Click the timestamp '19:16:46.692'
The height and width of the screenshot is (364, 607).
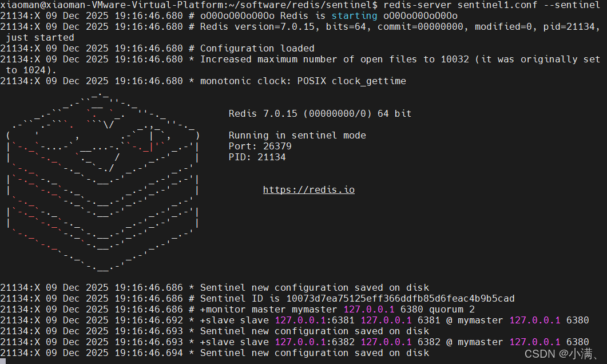click(x=149, y=321)
